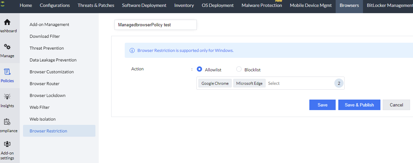Open the Add-on settings icon
Image resolution: width=413 pixels, height=163 pixels.
coord(7,144)
